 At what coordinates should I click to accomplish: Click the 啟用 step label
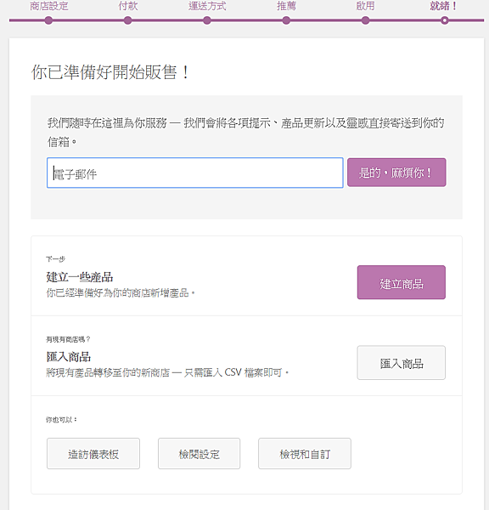pos(365,6)
